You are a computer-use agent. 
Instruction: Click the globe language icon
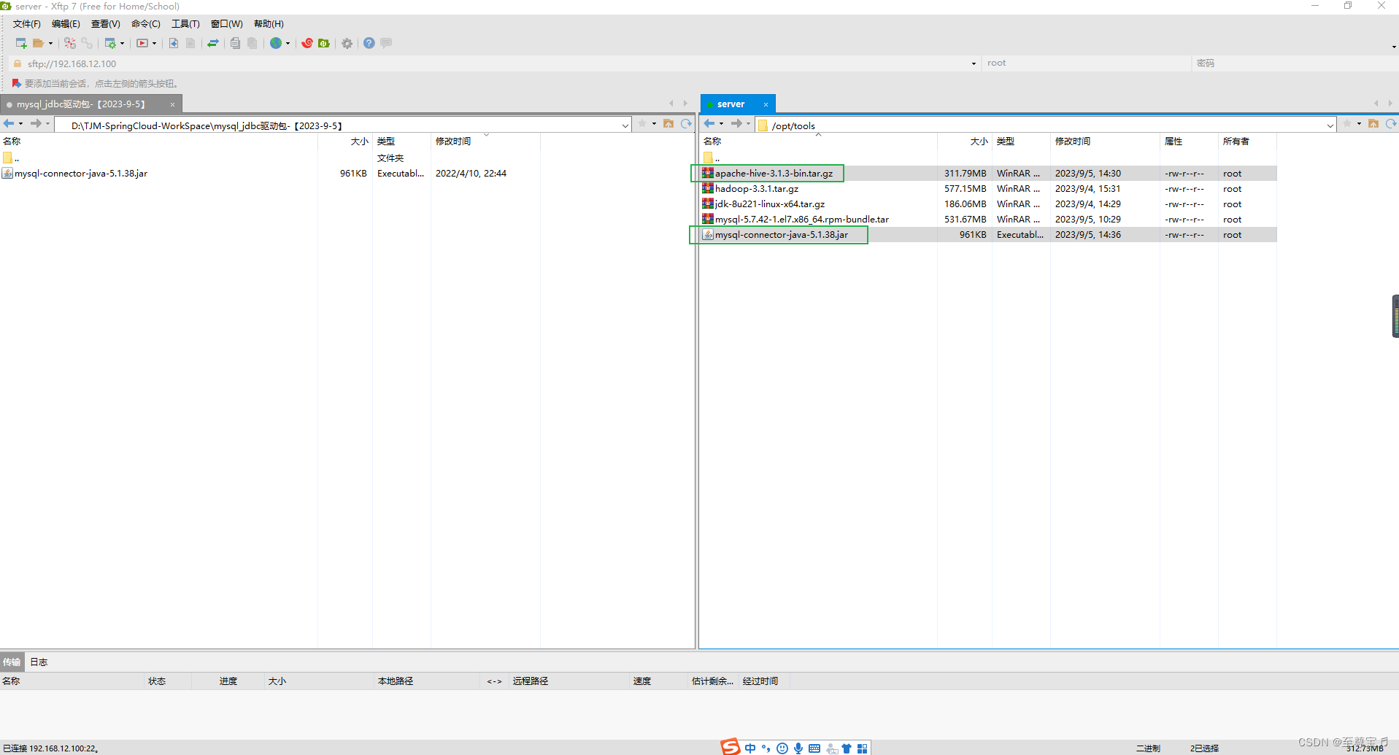[x=276, y=43]
